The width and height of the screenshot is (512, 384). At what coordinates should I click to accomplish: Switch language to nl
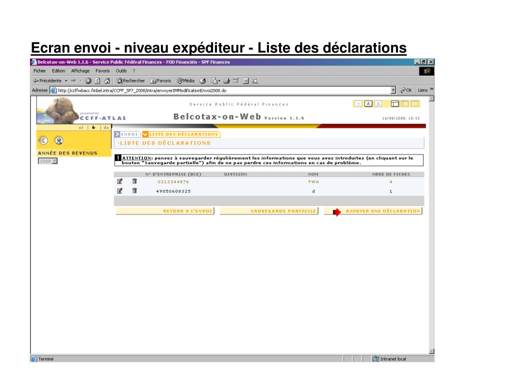coord(80,127)
